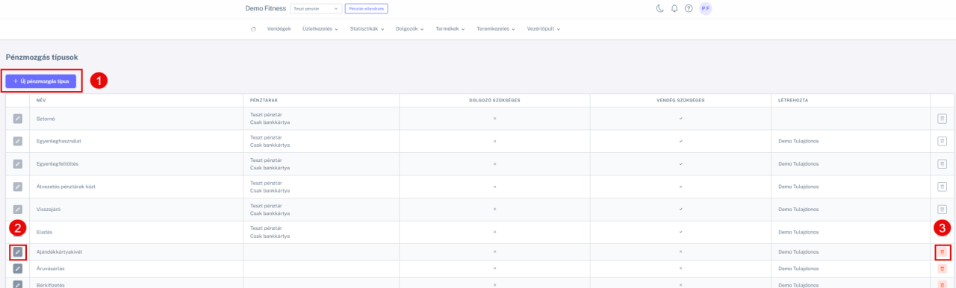Click the Pénztár ellenőrzés button
The height and width of the screenshot is (288, 956).
(x=367, y=8)
